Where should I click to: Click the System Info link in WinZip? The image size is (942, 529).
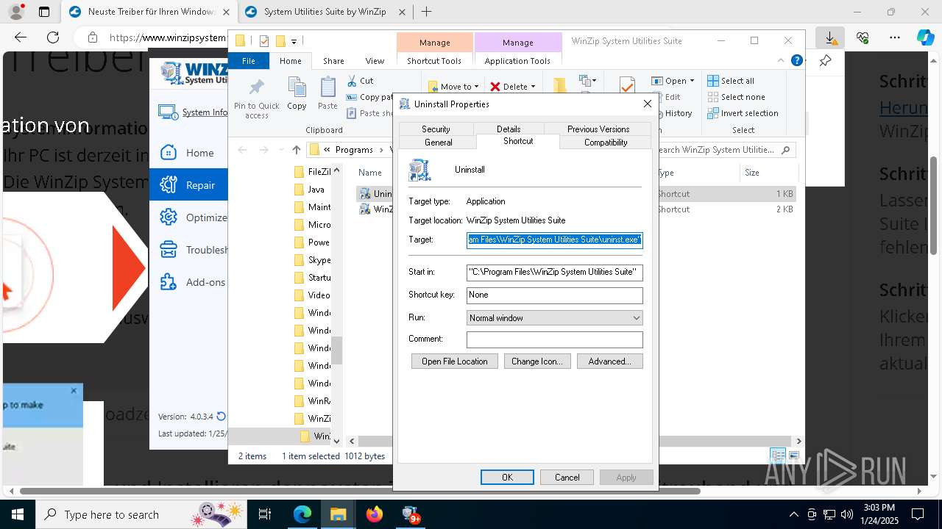(205, 112)
